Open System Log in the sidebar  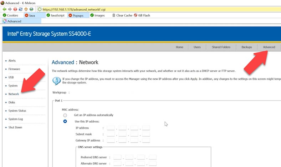point(16,119)
